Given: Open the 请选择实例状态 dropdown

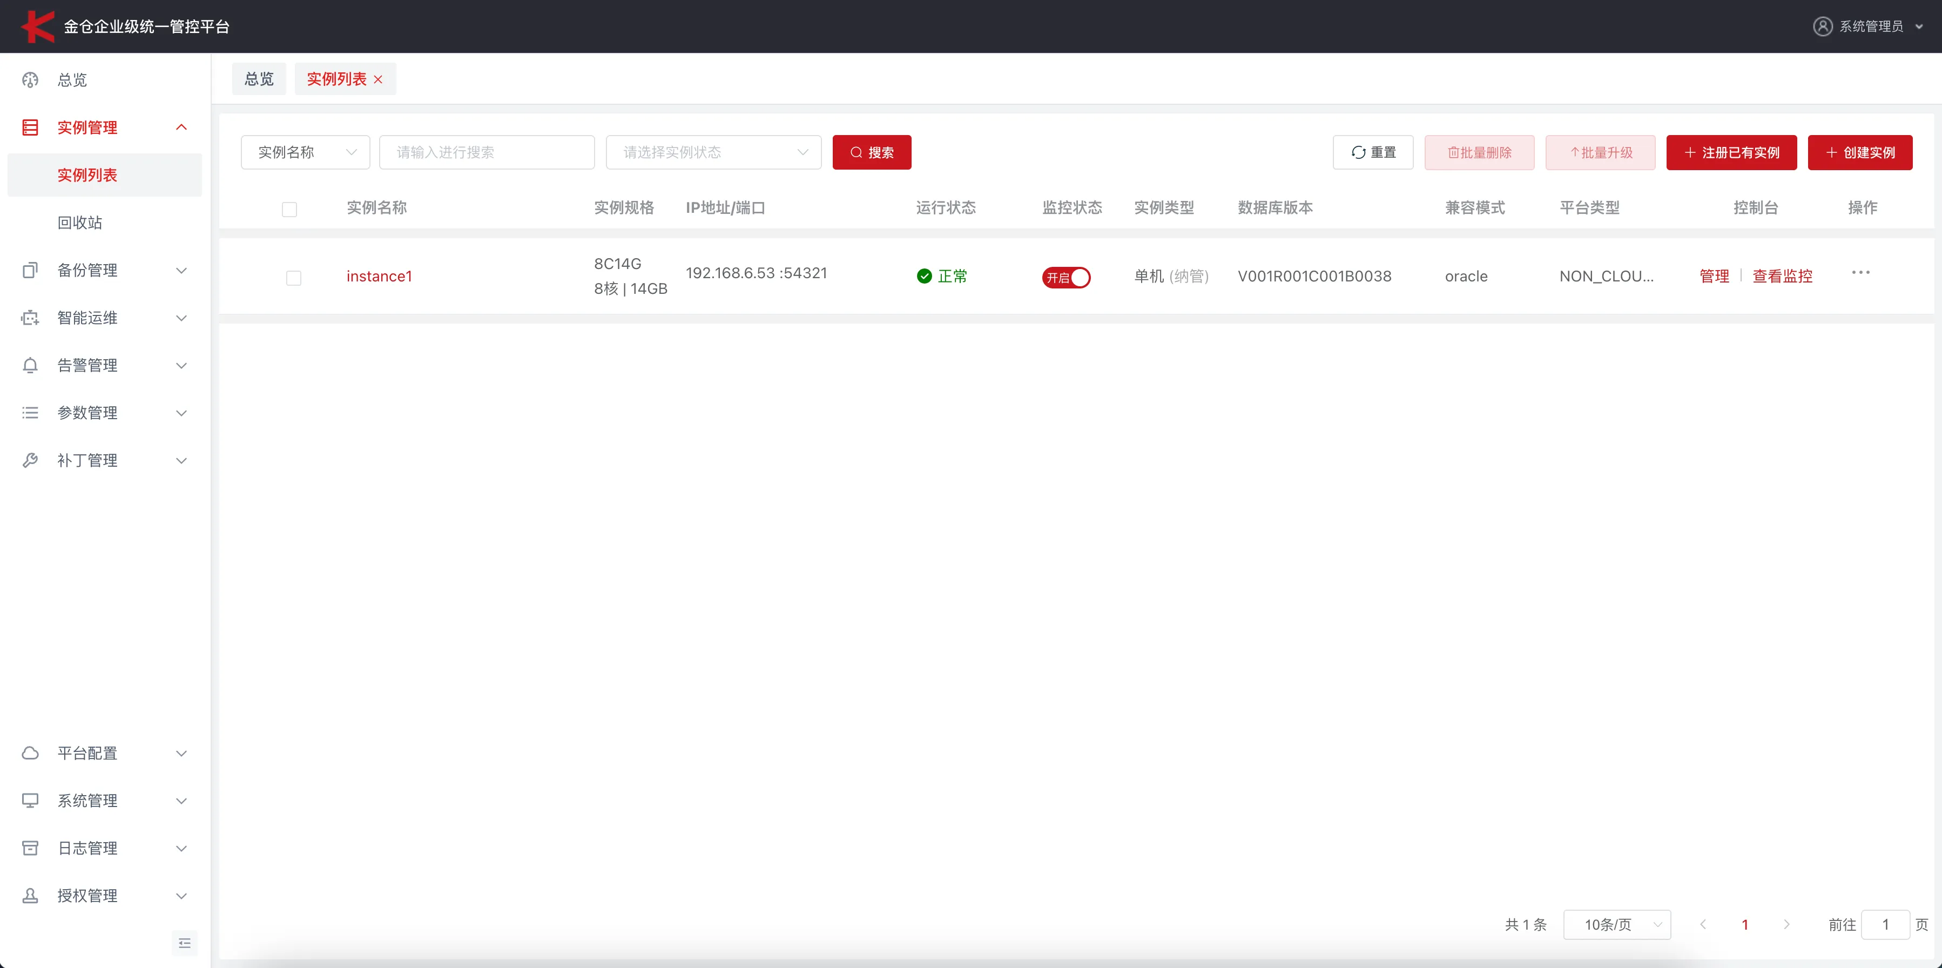Looking at the screenshot, I should click(712, 152).
